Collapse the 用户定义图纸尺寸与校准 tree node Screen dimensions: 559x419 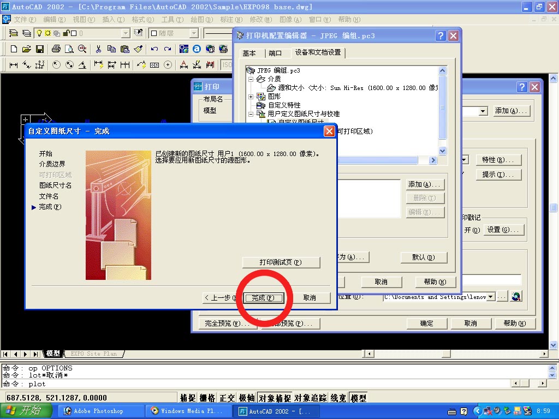pos(251,114)
